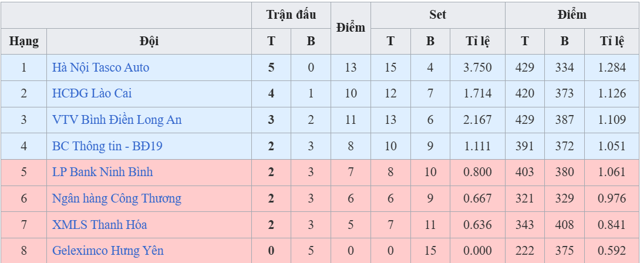Image resolution: width=640 pixels, height=263 pixels.
Task: Open the XMLS Thanh Hóa team page
Action: 99,225
